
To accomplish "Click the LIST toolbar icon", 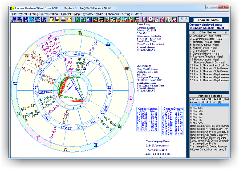I will pos(101,19).
